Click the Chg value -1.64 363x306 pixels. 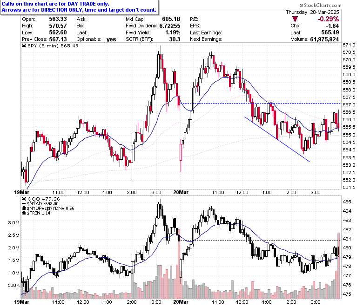pos(332,26)
